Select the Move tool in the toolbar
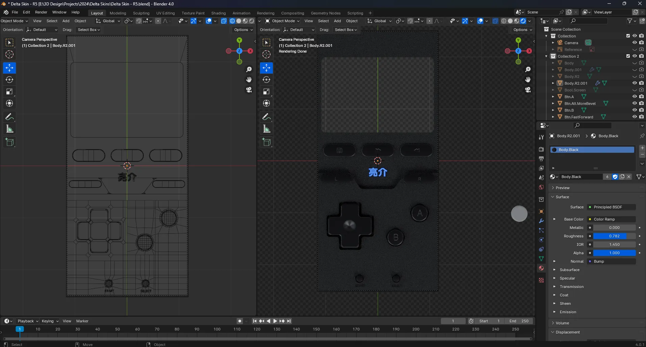Image resolution: width=646 pixels, height=347 pixels. [x=9, y=68]
